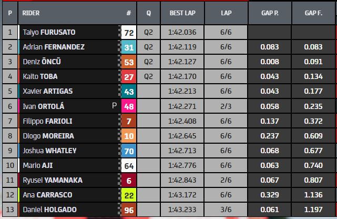Click Adrian Fernandez's number 31 badge
Screen dimensions: 337x219
[129, 47]
